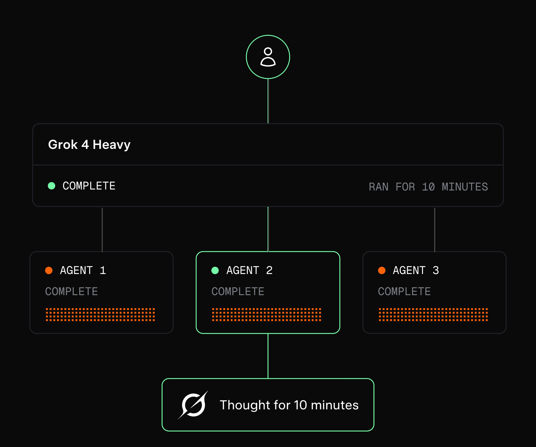536x447 pixels.
Task: Open the AGENT 2 card
Action: coord(268,292)
